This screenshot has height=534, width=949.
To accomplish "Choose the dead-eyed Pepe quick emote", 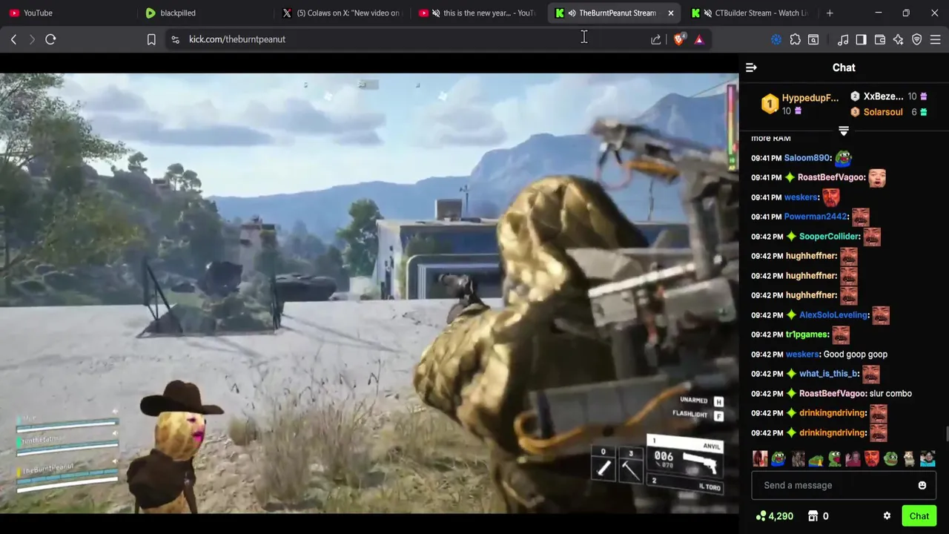I will (x=890, y=459).
